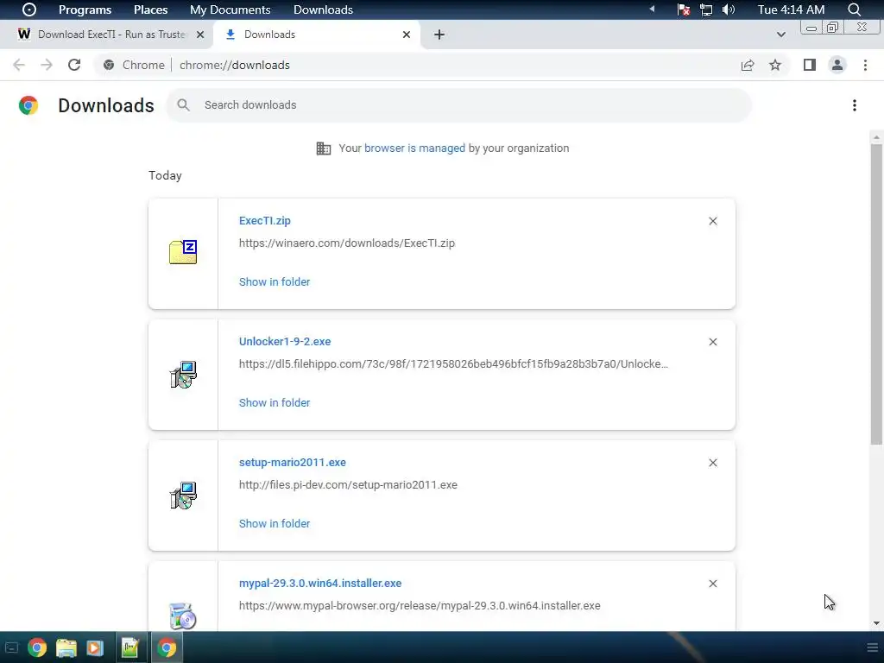Image resolution: width=884 pixels, height=663 pixels.
Task: Click the files.pi-dev.com source URL
Action: 348,485
